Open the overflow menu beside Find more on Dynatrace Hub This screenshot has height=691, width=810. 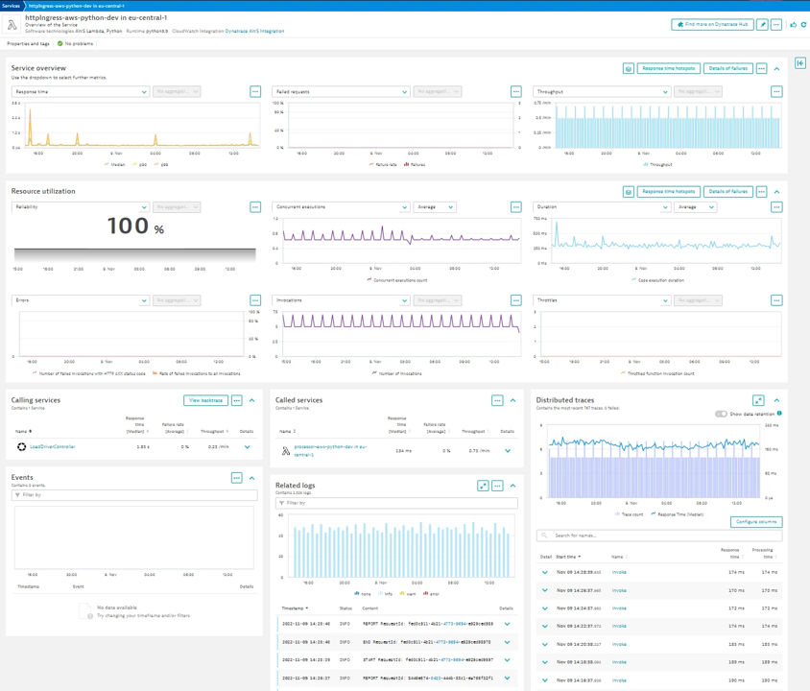(x=775, y=24)
